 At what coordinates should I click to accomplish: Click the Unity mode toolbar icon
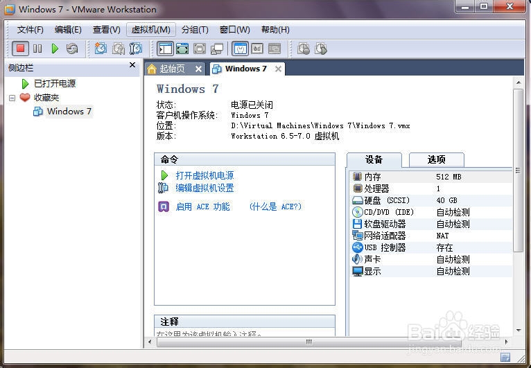[x=217, y=49]
